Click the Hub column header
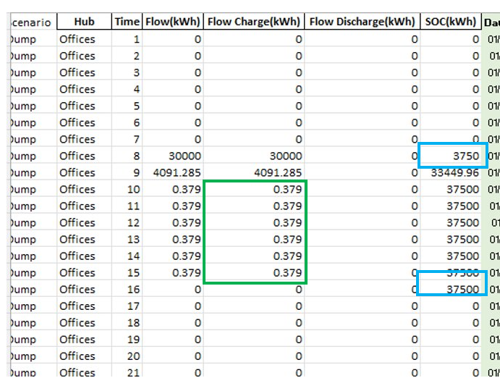 84,22
